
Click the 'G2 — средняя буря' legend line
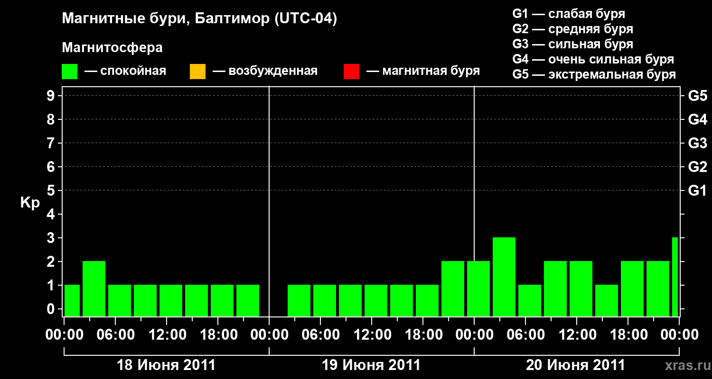coord(572,29)
